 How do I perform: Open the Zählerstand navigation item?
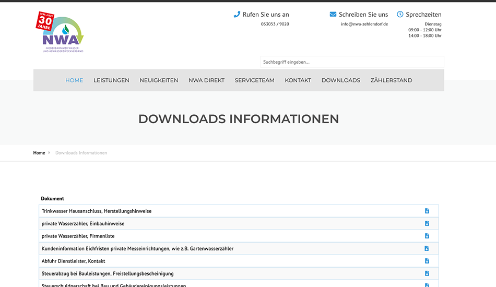[391, 80]
